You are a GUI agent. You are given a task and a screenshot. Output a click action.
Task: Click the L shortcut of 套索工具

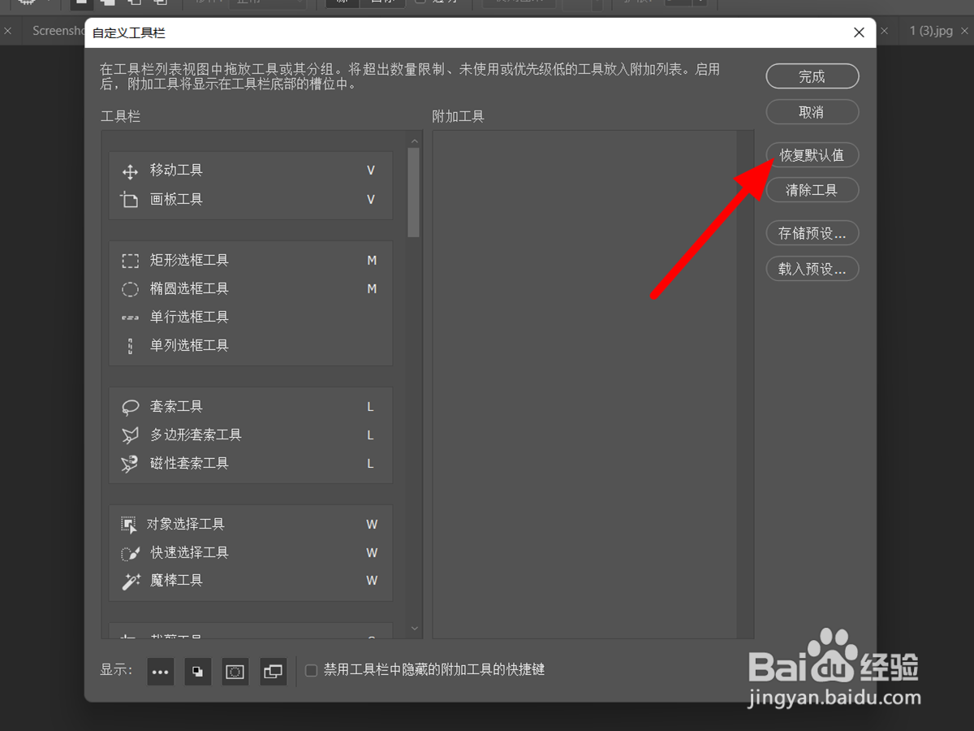click(x=371, y=407)
